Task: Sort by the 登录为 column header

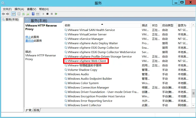Action: 183,25
